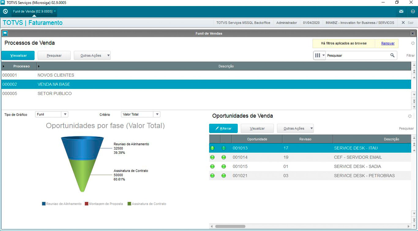Select process row 000005 SETOR PUBLICO
The width and height of the screenshot is (418, 231).
[206, 94]
